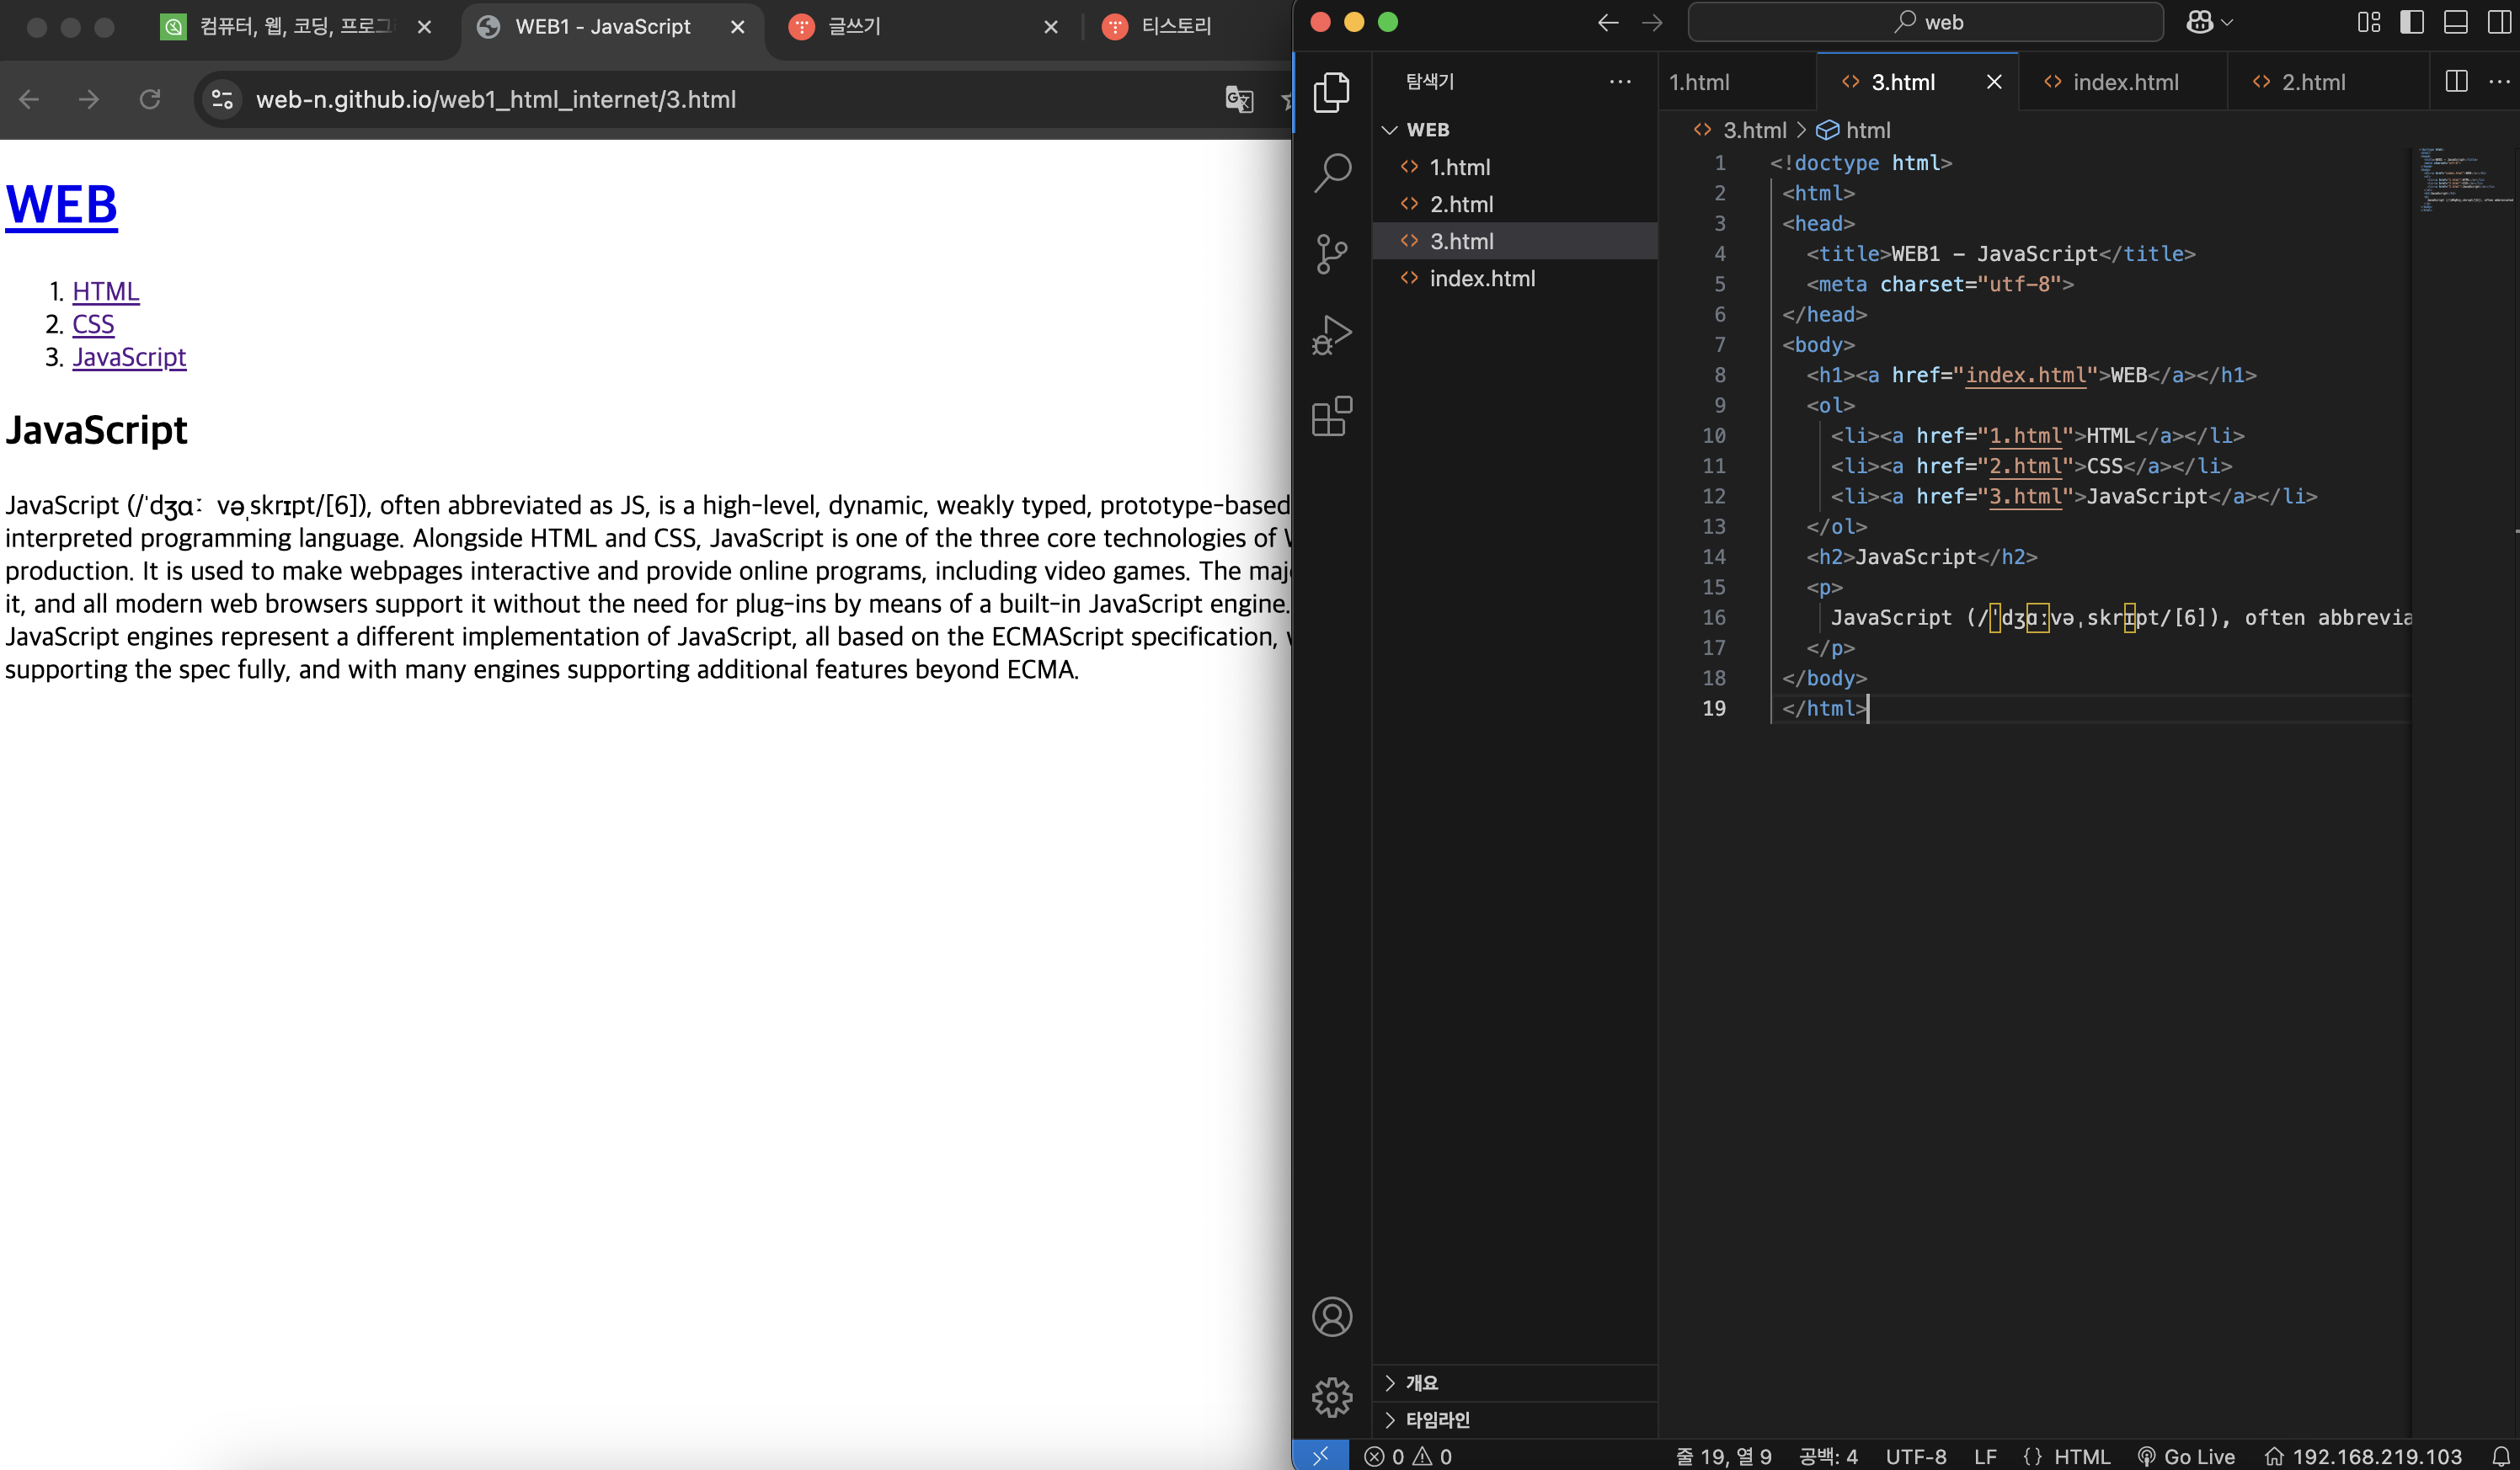
Task: Open the Manage gear settings icon
Action: 1331,1396
